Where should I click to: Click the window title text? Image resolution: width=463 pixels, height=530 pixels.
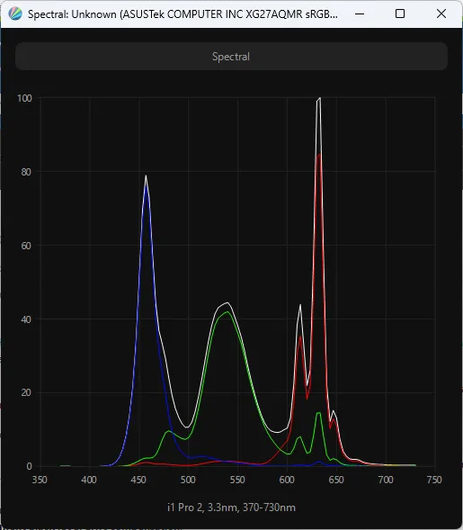coord(183,14)
